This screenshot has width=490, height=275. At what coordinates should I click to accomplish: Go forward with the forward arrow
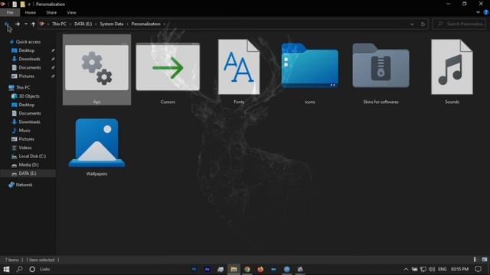pyautogui.click(x=18, y=24)
